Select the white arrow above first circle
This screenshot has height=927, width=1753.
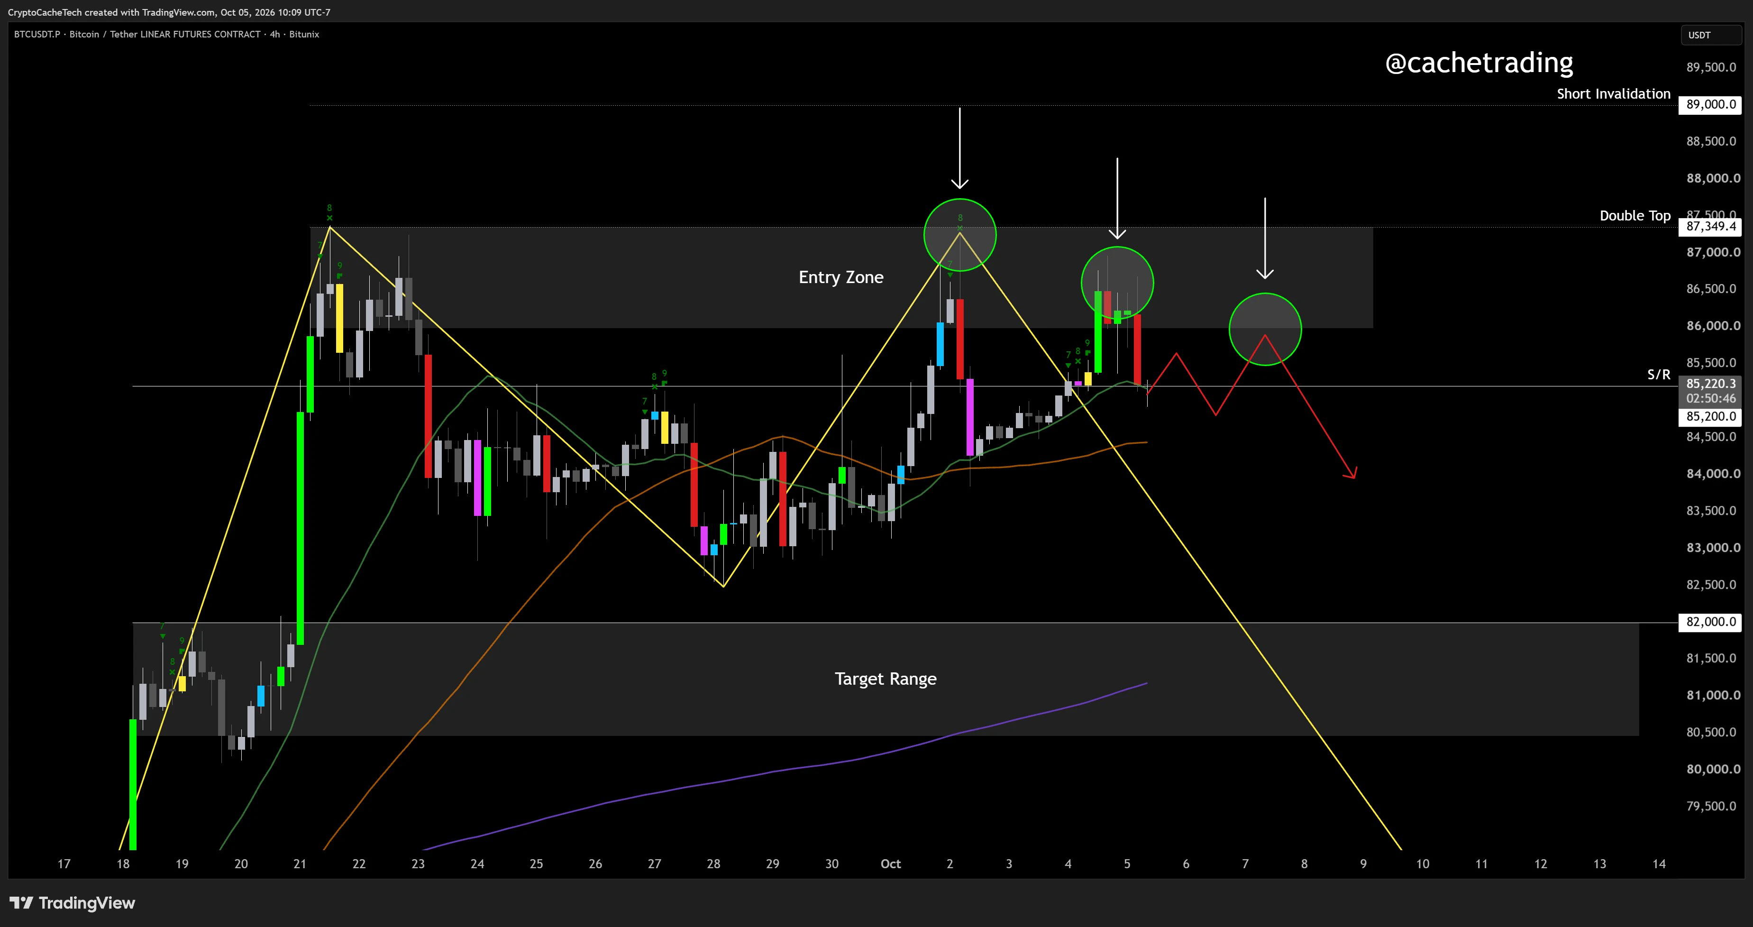pyautogui.click(x=959, y=147)
